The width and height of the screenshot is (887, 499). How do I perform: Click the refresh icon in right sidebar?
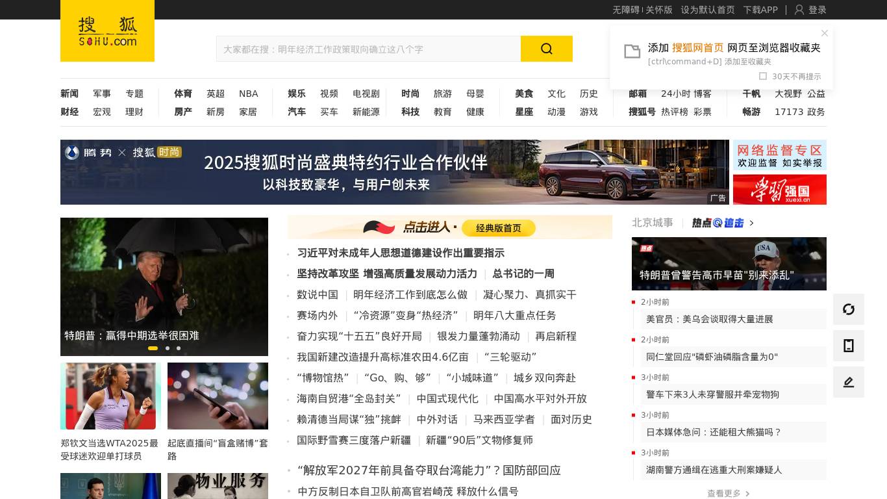coord(848,309)
